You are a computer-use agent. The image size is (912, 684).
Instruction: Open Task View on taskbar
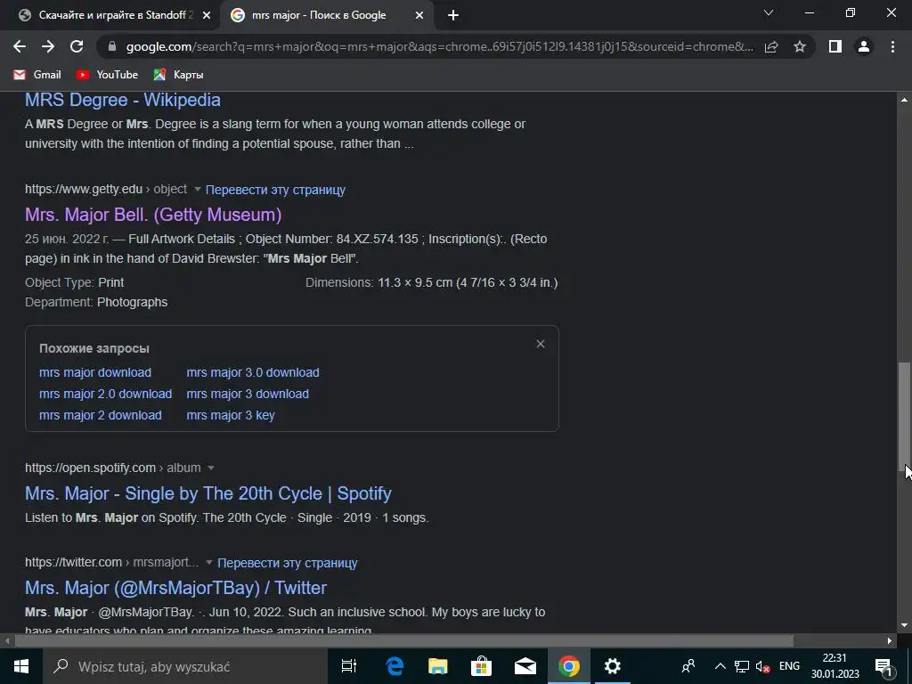pos(349,666)
